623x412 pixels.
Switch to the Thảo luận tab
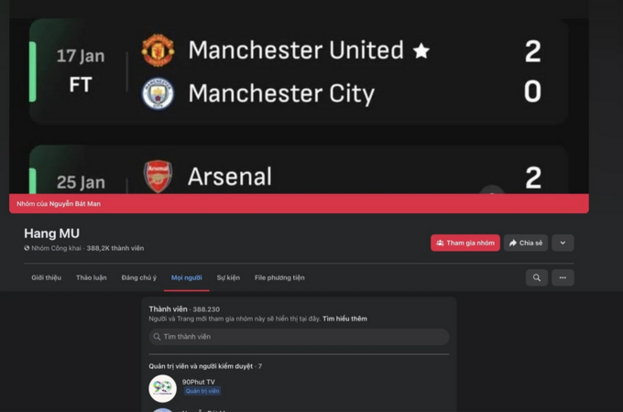pyautogui.click(x=92, y=277)
